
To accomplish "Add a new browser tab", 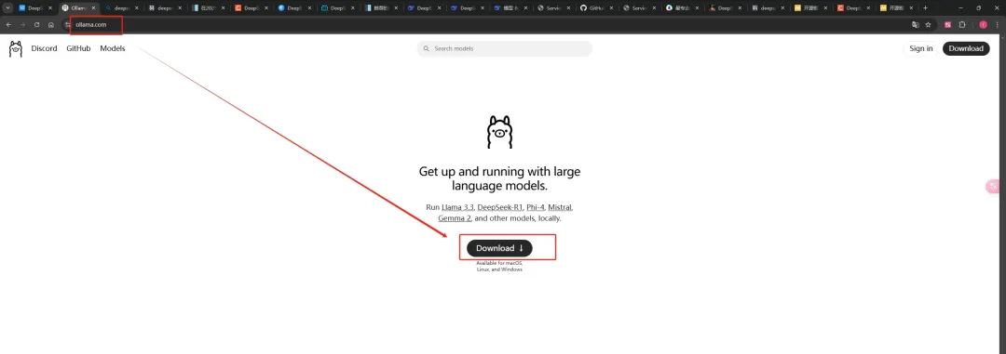I will pyautogui.click(x=925, y=7).
